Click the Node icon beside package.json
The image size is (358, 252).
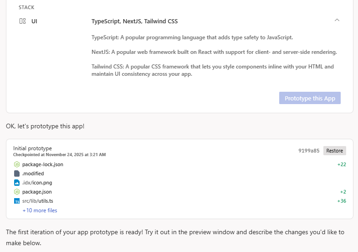17,192
